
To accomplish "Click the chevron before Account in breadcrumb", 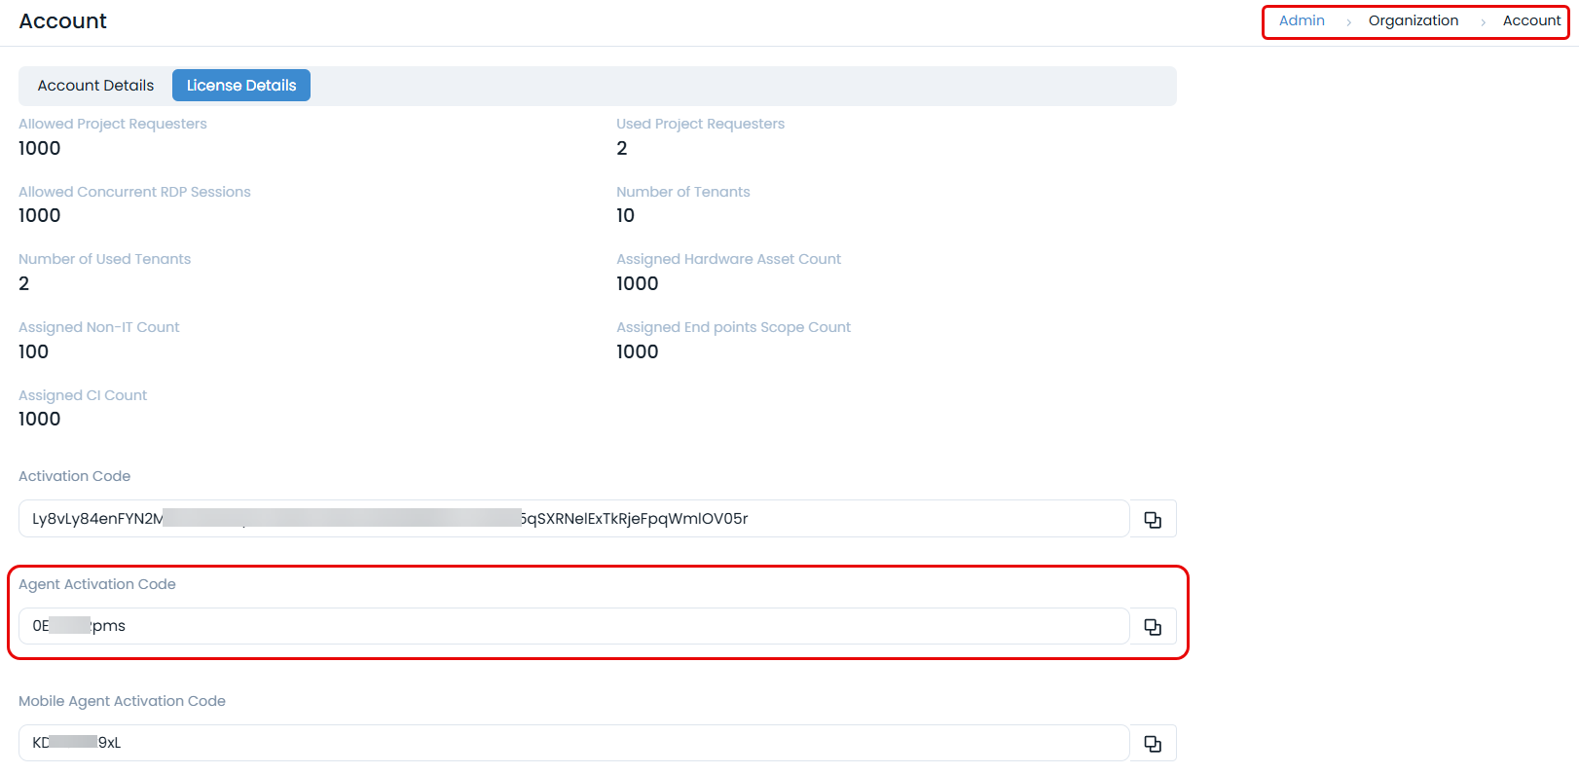I will tap(1483, 22).
